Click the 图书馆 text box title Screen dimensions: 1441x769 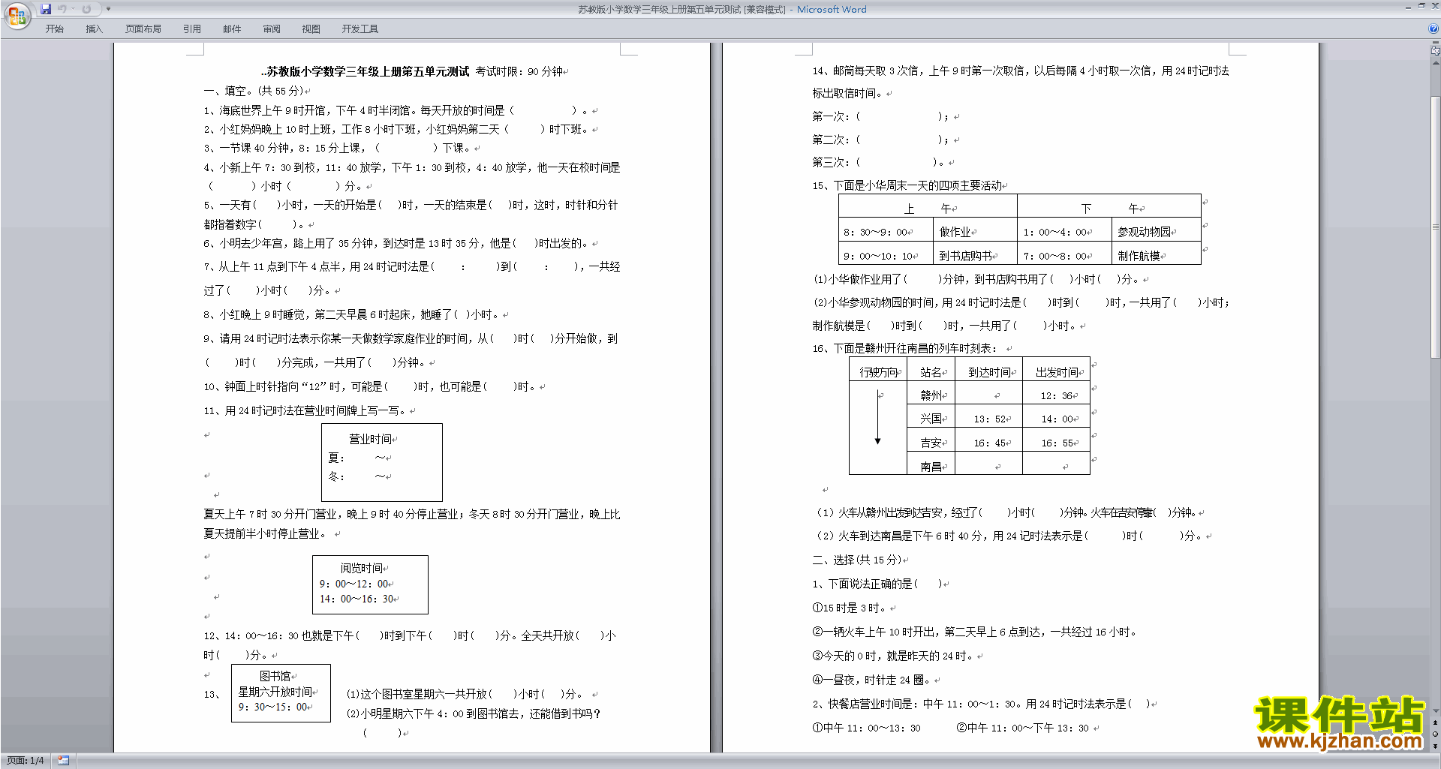coord(275,676)
